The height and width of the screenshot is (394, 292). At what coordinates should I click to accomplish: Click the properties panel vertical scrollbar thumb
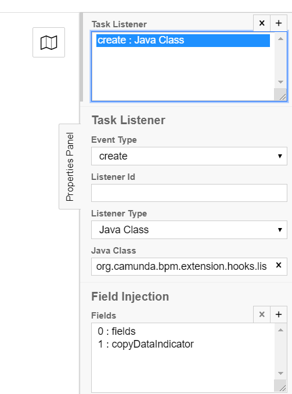click(x=81, y=57)
